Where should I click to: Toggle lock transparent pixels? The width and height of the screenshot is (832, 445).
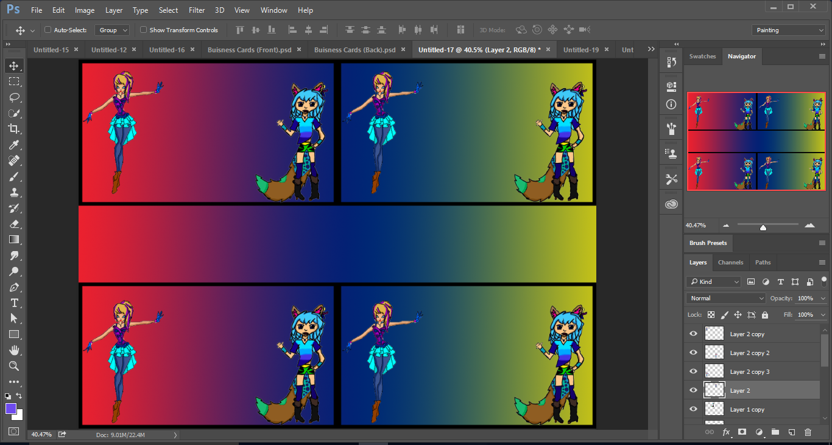pos(711,315)
